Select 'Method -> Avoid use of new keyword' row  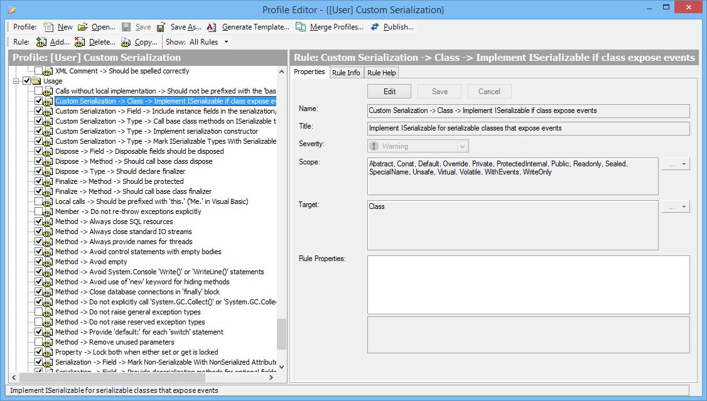click(142, 282)
